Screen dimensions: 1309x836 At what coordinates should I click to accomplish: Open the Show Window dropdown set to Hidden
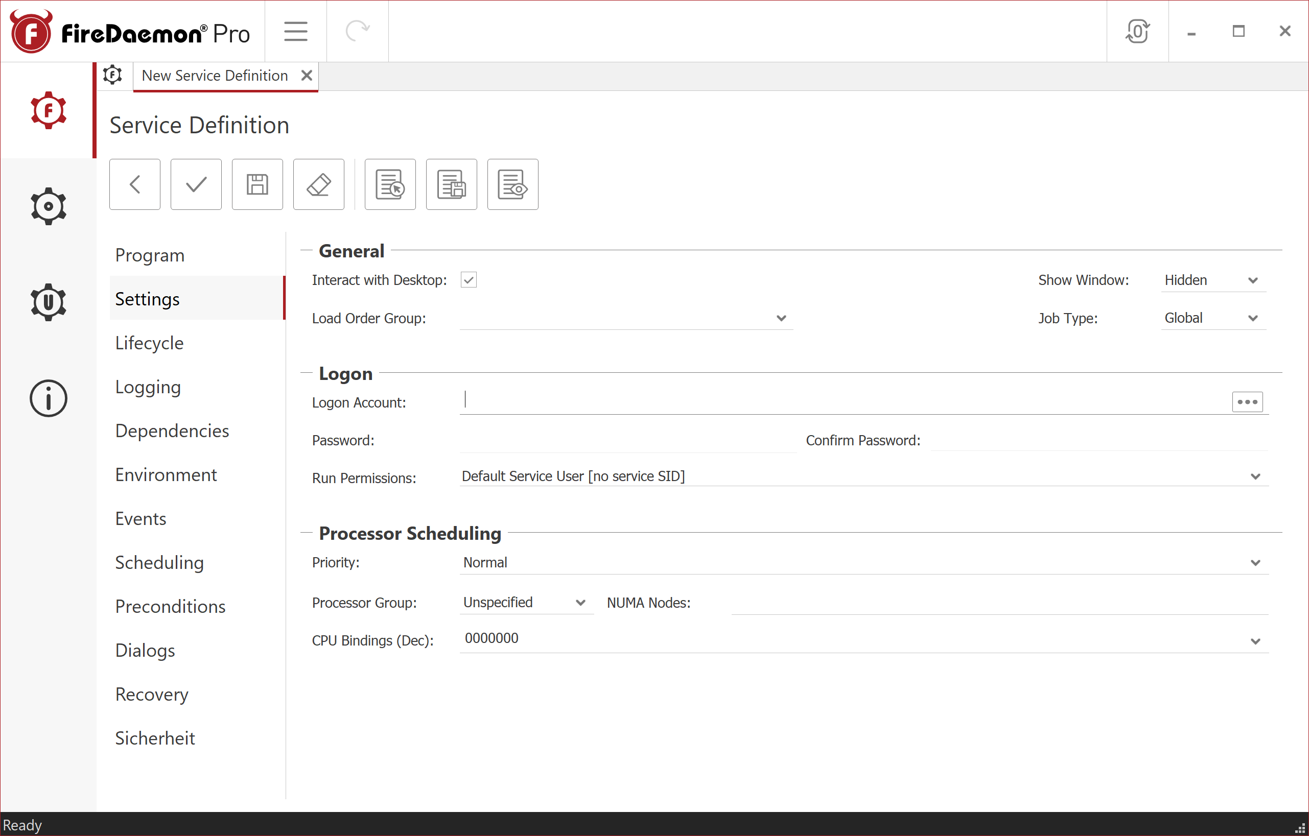coord(1213,280)
